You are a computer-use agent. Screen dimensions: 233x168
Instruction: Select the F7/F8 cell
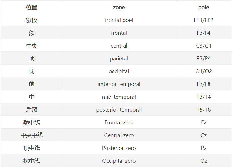coord(204,84)
